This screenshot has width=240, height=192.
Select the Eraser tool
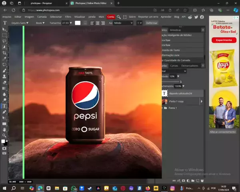point(4,82)
